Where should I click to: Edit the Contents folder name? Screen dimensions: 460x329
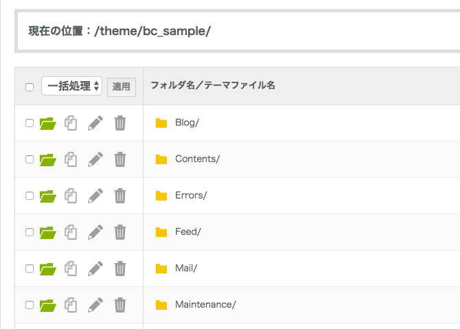coord(95,159)
